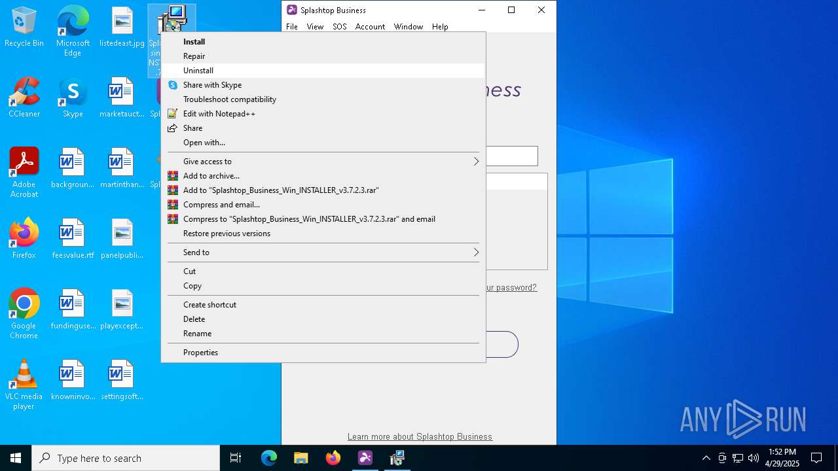This screenshot has width=838, height=471.
Task: Open Properties from the context menu
Action: (323, 353)
